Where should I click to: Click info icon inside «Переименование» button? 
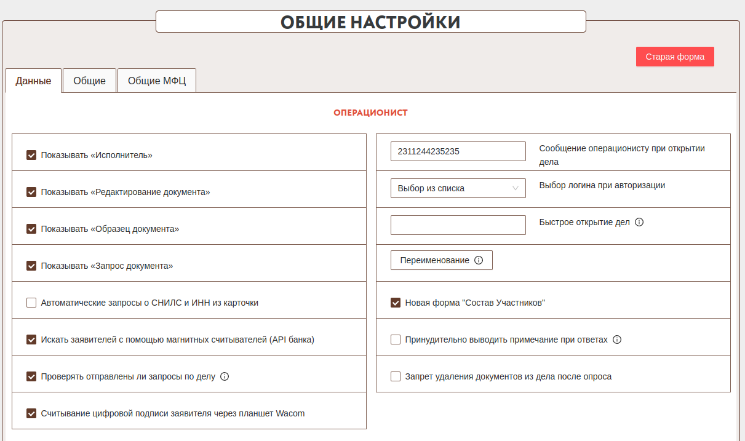tap(479, 260)
